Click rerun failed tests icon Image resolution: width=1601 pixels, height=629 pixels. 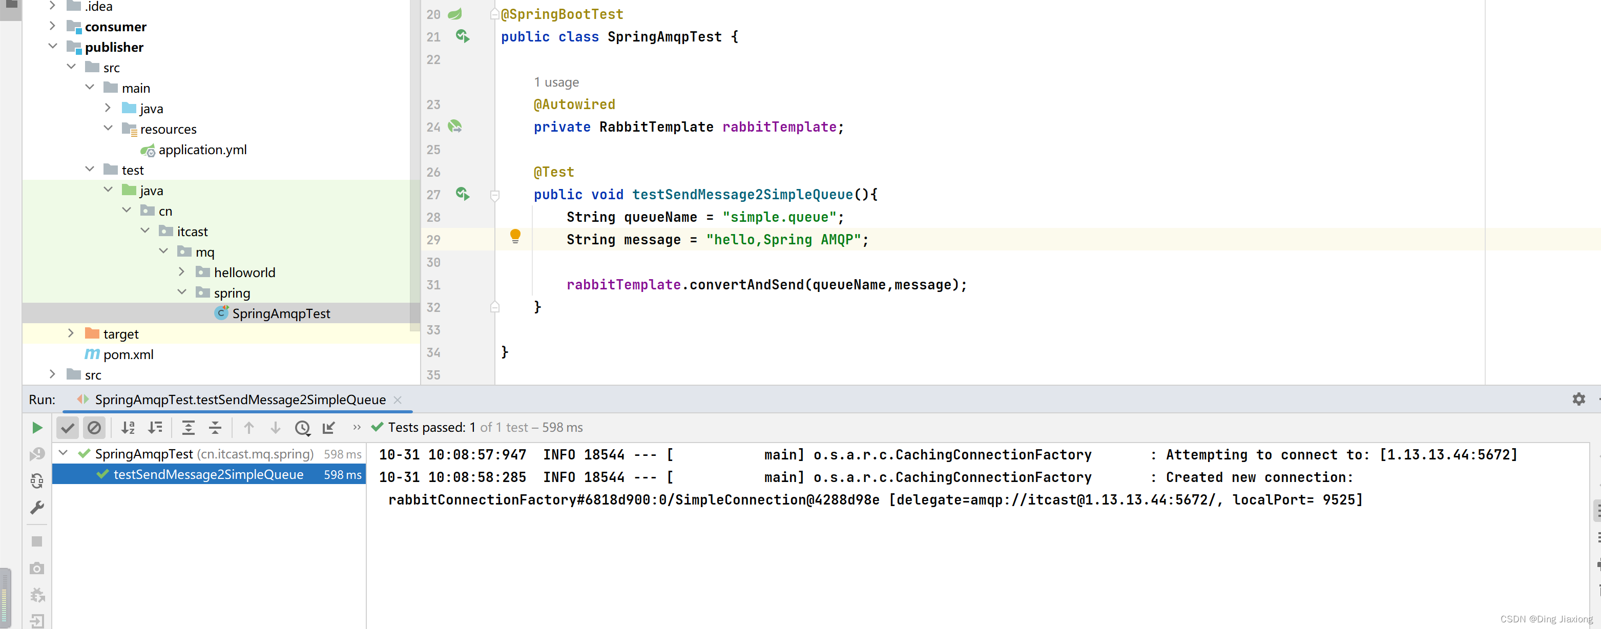click(x=37, y=454)
